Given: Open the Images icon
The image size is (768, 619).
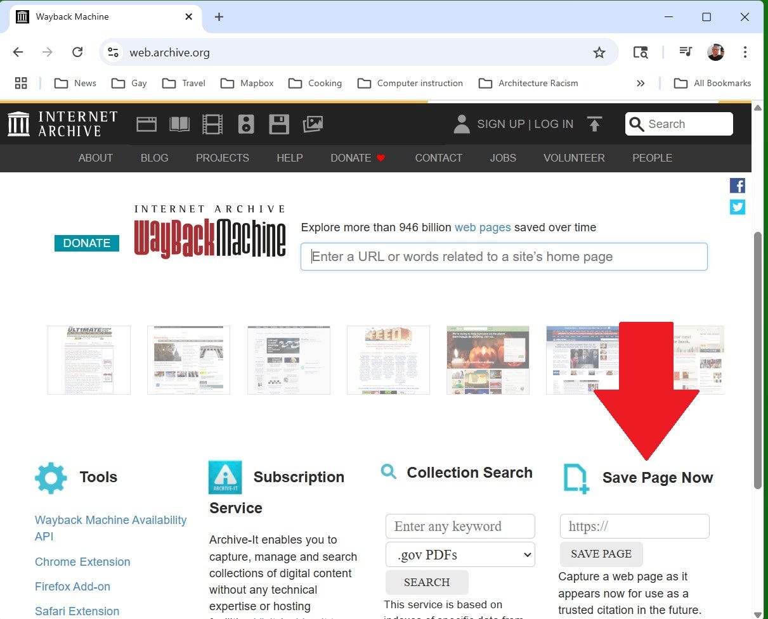Looking at the screenshot, I should pos(313,124).
